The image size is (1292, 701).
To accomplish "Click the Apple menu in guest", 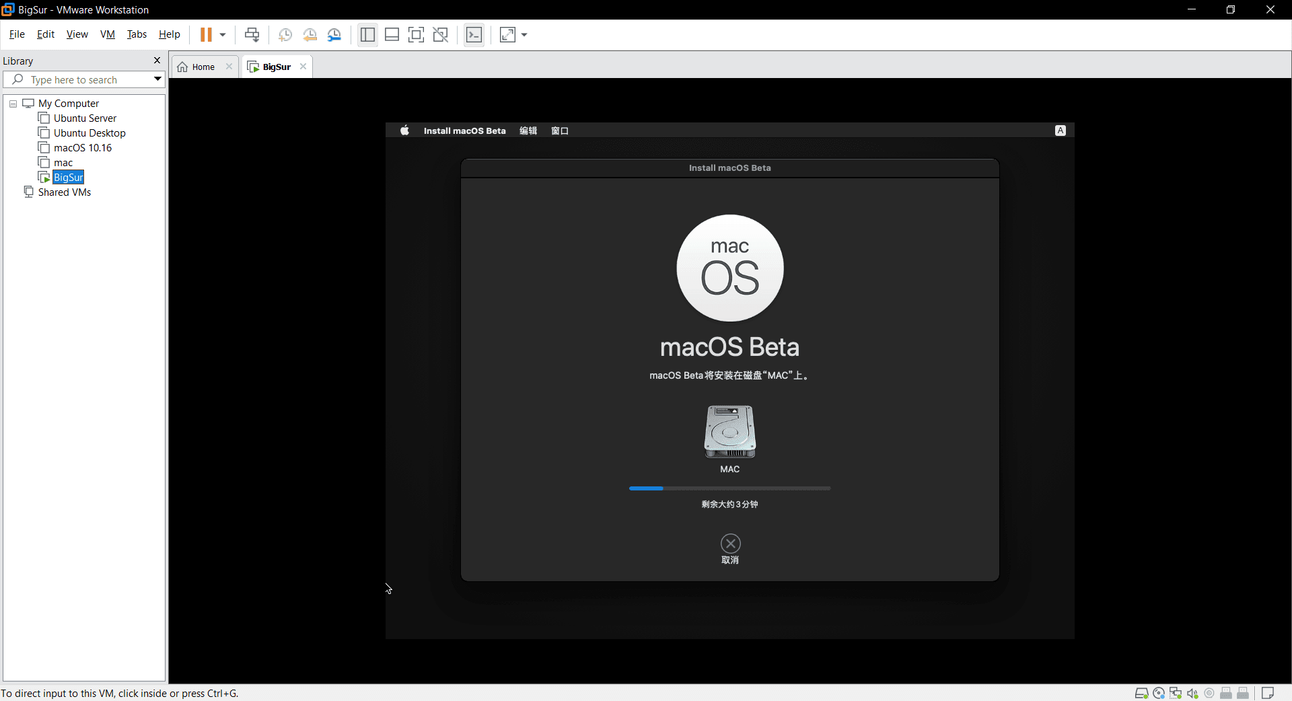I will tap(404, 131).
